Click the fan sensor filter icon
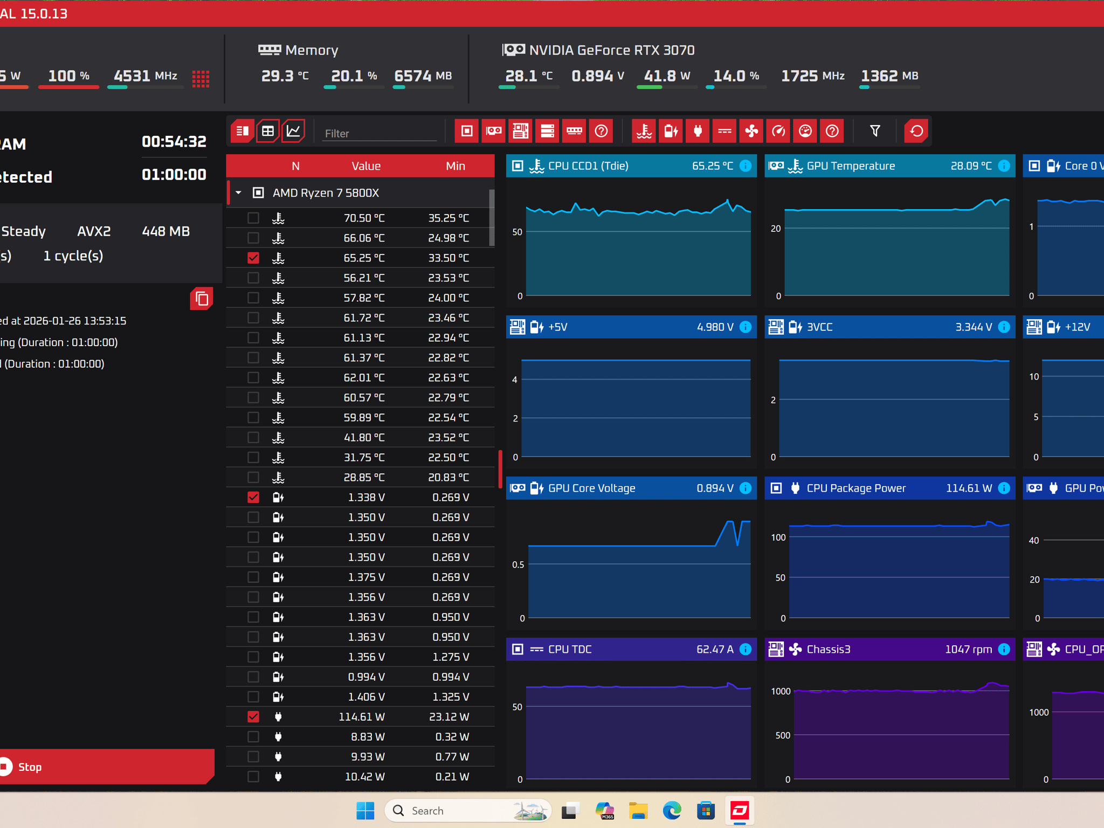Image resolution: width=1104 pixels, height=828 pixels. click(751, 131)
